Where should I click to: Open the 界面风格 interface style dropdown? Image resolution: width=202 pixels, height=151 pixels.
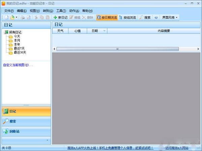170,17
